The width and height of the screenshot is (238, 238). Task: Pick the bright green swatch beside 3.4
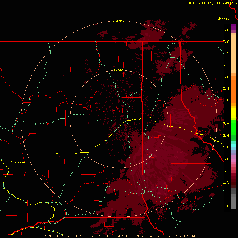pos(234,127)
